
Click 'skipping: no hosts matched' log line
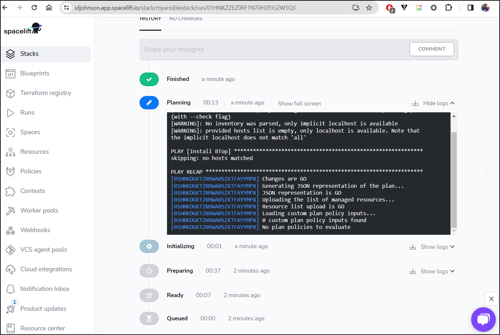click(212, 158)
